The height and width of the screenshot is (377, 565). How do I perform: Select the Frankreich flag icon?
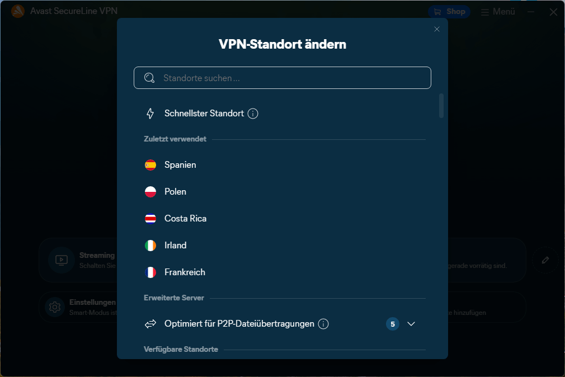(150, 272)
